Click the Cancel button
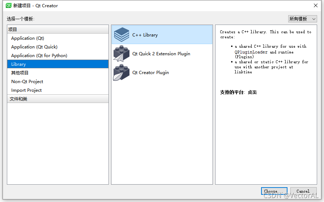Viewport: 324px width, 202px height. (303, 191)
